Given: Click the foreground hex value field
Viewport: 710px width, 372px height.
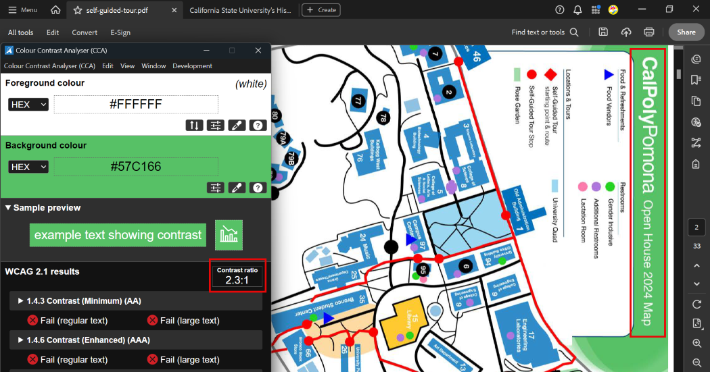Looking at the screenshot, I should [x=136, y=105].
